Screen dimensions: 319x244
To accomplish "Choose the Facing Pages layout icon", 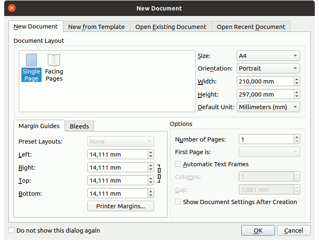I will coord(54,67).
